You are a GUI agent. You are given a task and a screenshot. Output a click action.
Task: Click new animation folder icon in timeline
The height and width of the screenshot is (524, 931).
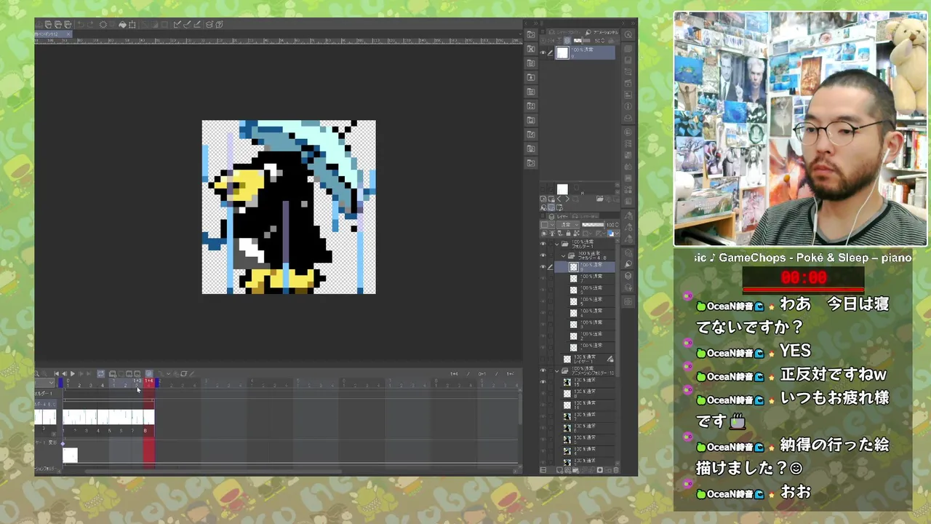[113, 374]
